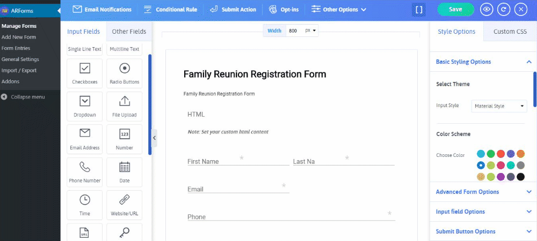Add an Email Address field
The width and height of the screenshot is (537, 241).
click(85, 139)
